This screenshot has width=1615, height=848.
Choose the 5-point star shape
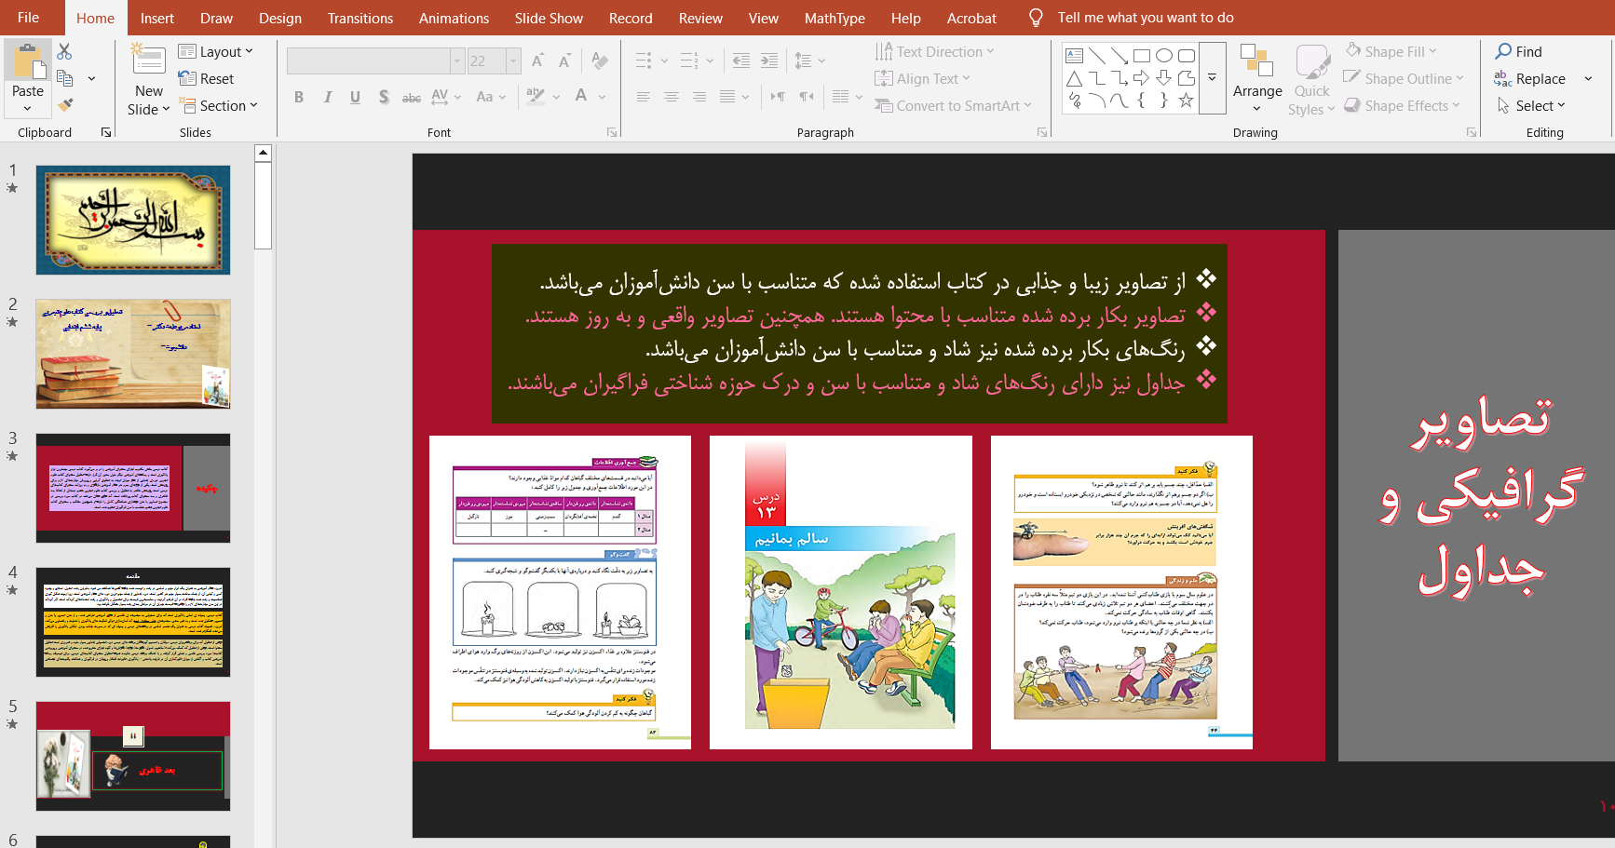[x=1186, y=101]
